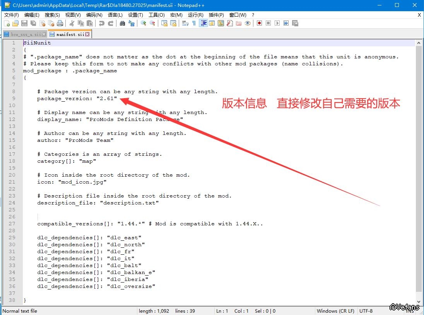Image resolution: width=424 pixels, height=315 pixels.
Task: Toggle monitoring eye icon
Action: (x=248, y=23)
